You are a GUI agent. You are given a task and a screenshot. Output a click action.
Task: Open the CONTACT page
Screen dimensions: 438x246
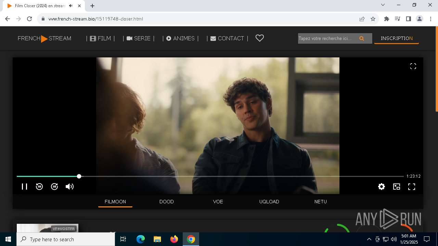tap(227, 39)
